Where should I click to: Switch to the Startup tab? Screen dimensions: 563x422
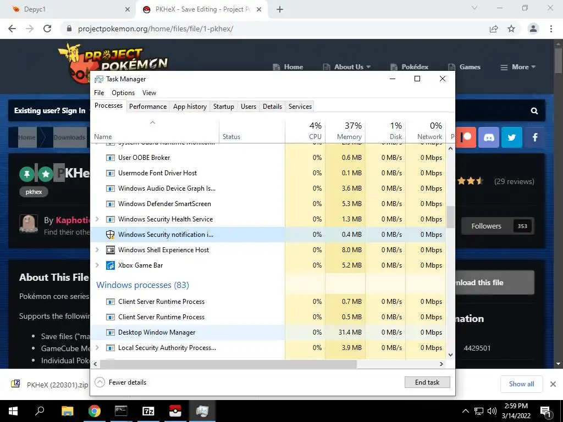coord(223,107)
